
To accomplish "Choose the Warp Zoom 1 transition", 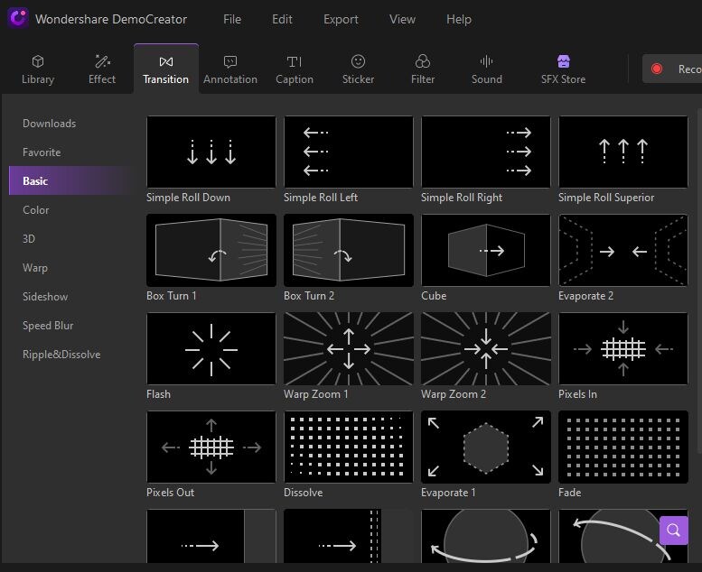I will point(348,348).
